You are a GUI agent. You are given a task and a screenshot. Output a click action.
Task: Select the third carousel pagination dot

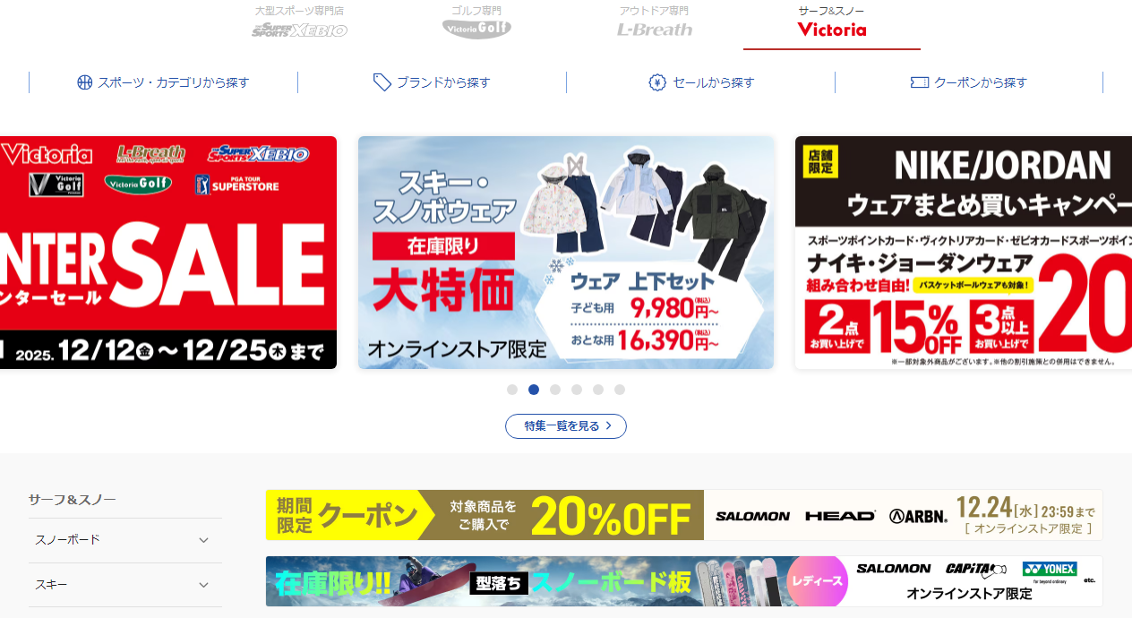coord(555,390)
